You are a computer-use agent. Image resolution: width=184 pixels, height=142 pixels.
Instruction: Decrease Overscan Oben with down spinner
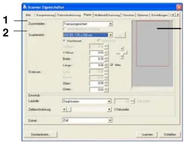pyautogui.click(x=106, y=84)
